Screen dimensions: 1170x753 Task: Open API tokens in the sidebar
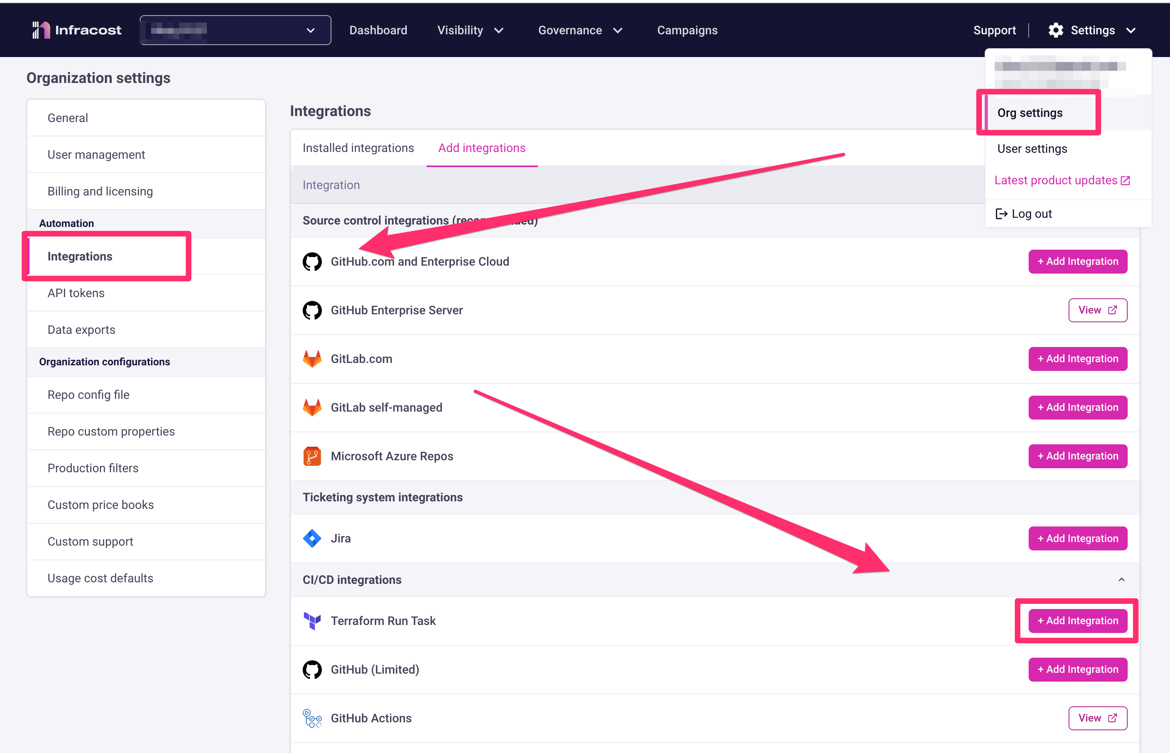pos(76,293)
